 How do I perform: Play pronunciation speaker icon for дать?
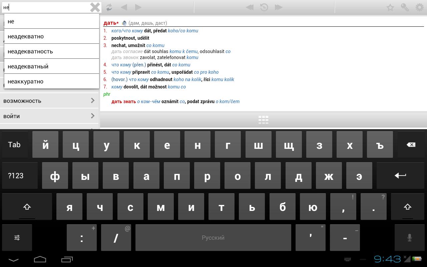coord(124,23)
